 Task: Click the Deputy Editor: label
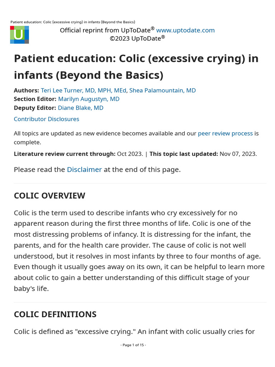pos(35,108)
